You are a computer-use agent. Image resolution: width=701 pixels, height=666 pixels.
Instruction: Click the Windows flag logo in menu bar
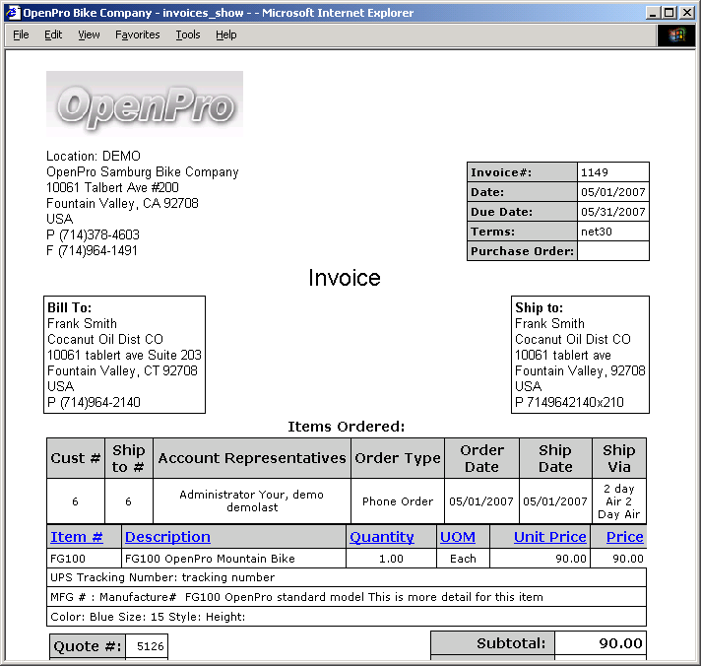[x=676, y=34]
